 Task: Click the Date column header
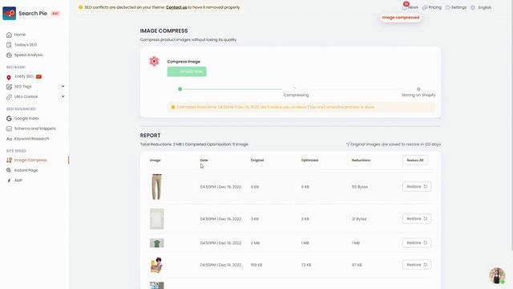pyautogui.click(x=204, y=161)
